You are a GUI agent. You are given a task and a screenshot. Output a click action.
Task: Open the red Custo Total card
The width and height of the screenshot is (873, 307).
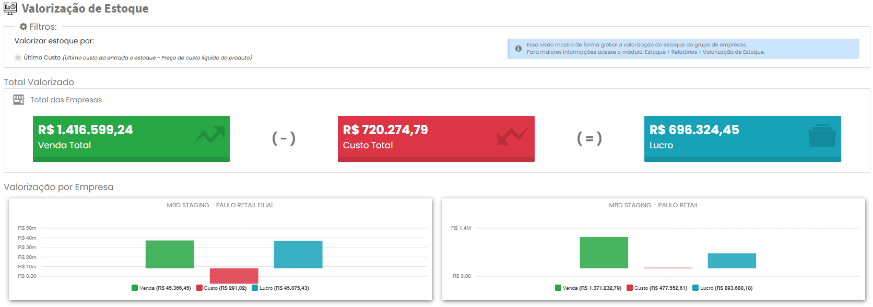(436, 138)
